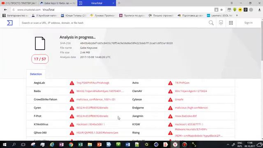Open the Вегетарианство bookmark

15,16
